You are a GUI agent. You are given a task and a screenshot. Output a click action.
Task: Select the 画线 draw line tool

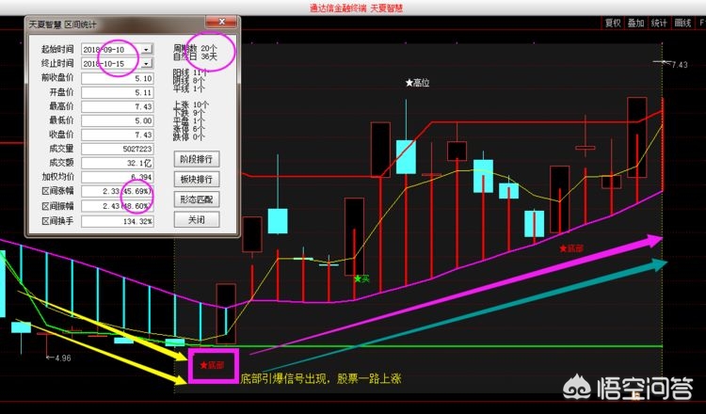683,23
